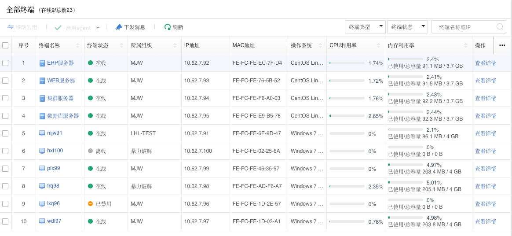The width and height of the screenshot is (512, 236).
Task: Click the CPU usage bar for frq98
Action: click(x=347, y=186)
